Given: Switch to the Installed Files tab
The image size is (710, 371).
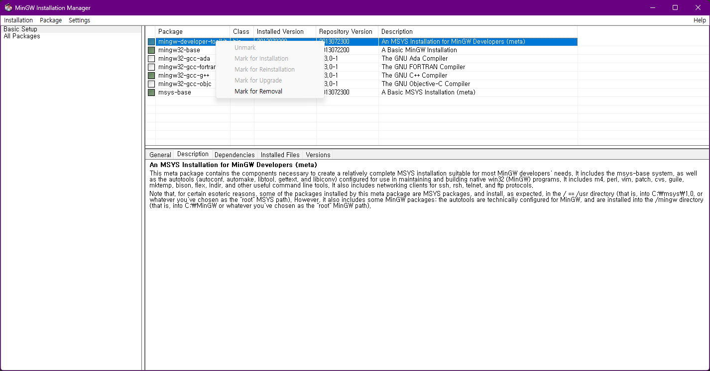Looking at the screenshot, I should pyautogui.click(x=280, y=155).
